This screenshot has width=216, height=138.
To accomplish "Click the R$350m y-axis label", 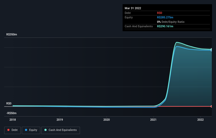I will pyautogui.click(x=12, y=34).
